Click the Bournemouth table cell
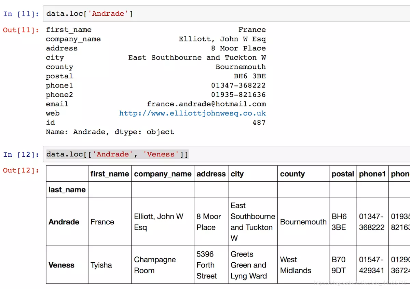 (303, 222)
